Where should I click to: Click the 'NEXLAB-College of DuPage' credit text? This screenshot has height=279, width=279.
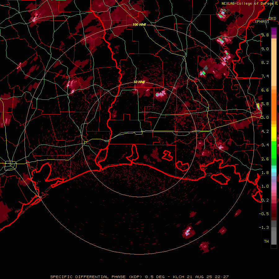[247, 3]
